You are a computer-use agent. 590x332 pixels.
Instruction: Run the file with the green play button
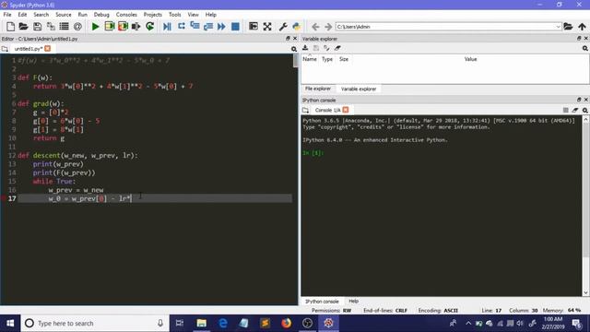coord(96,27)
